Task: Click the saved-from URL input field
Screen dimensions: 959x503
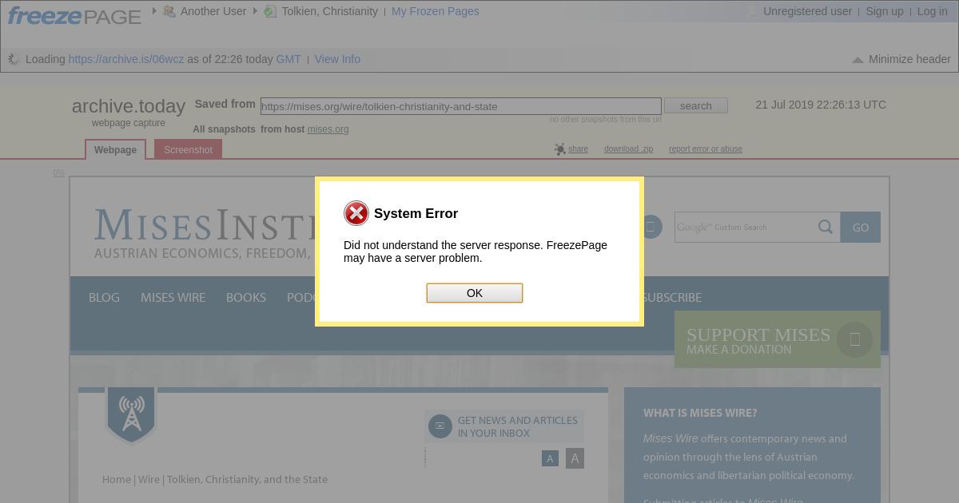Action: coord(461,106)
